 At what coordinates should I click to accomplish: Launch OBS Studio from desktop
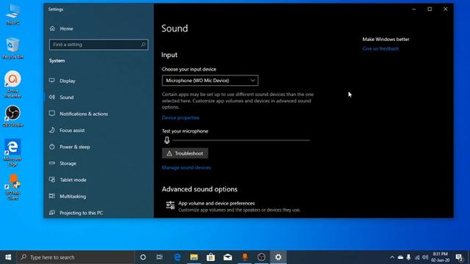pos(12,116)
